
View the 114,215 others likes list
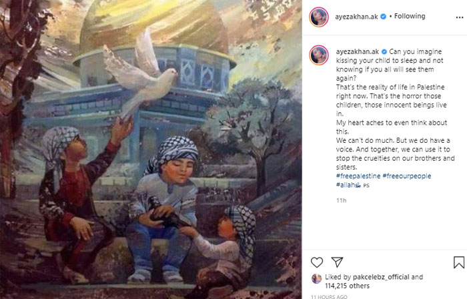coord(347,286)
